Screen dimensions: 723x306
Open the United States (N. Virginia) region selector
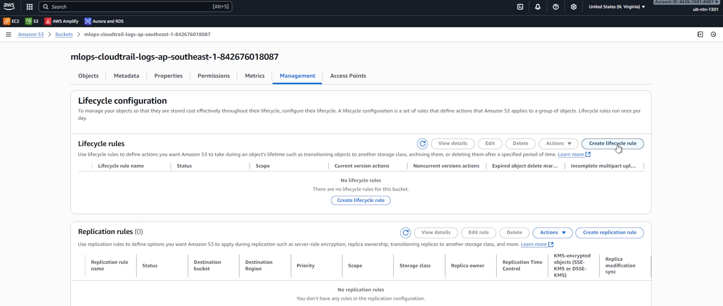[x=617, y=7]
